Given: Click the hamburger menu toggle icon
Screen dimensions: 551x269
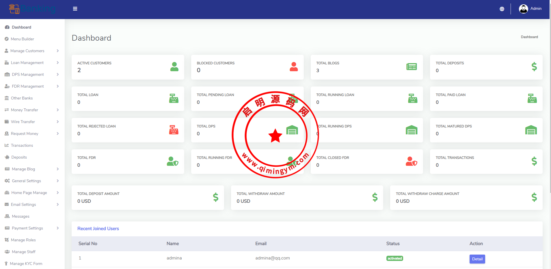Looking at the screenshot, I should point(75,9).
